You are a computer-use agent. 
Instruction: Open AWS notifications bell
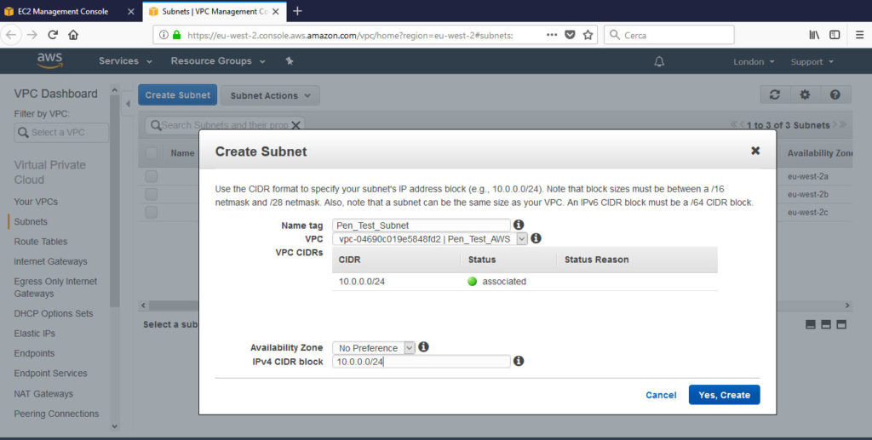(659, 61)
